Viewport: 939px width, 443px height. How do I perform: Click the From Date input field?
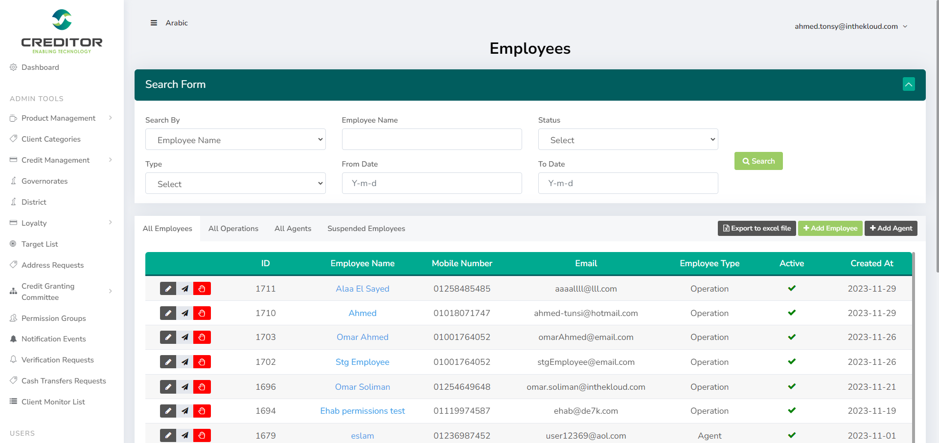(x=432, y=183)
